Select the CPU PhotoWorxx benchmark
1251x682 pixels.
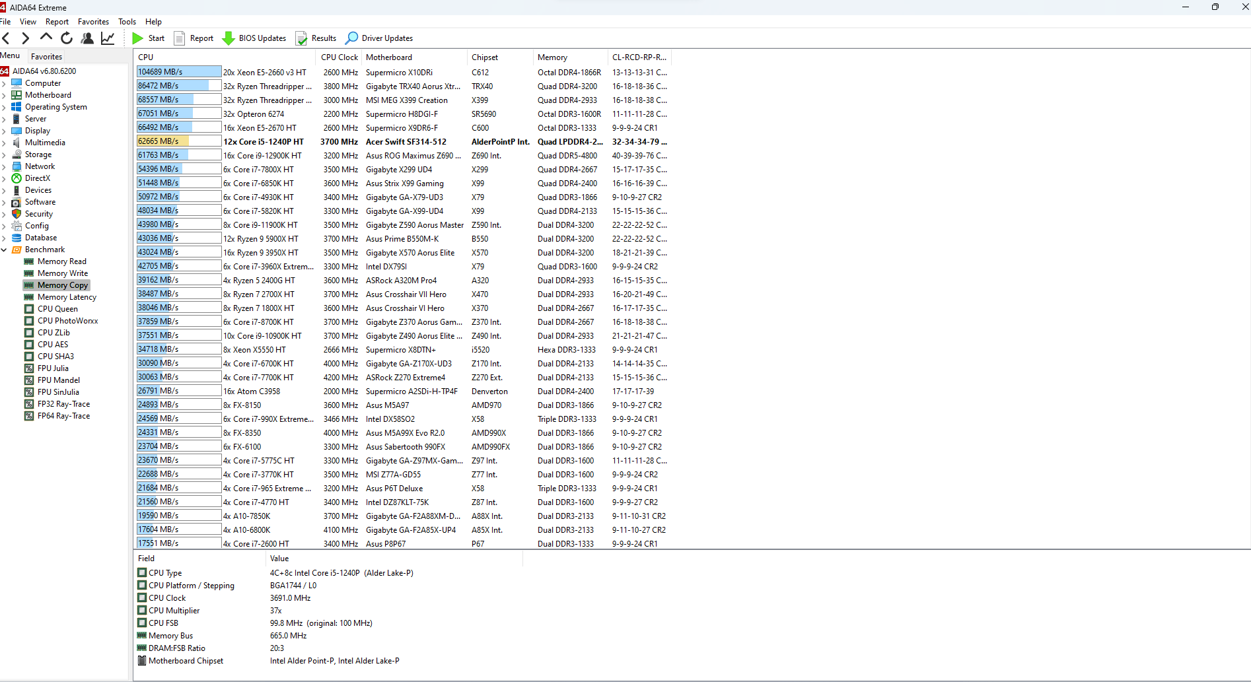pyautogui.click(x=67, y=321)
